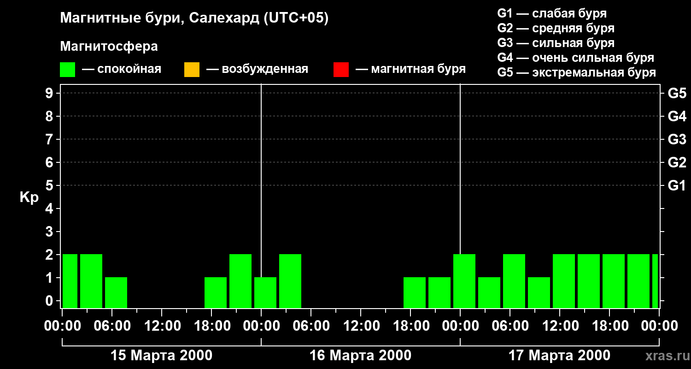The image size is (691, 369).
Task: Select the '16 Марта 2000' date label
Action: click(360, 356)
